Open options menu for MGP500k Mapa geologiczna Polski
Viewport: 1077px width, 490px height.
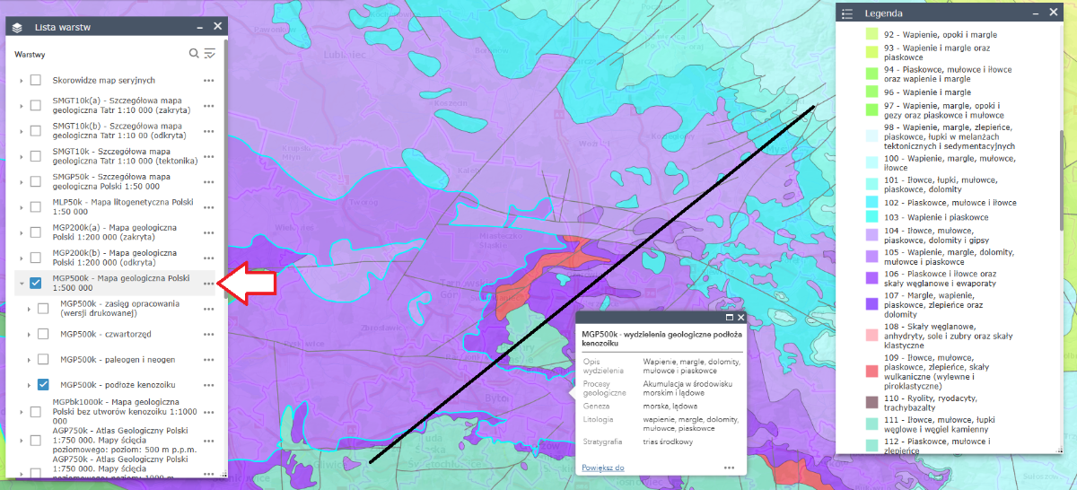pos(209,284)
